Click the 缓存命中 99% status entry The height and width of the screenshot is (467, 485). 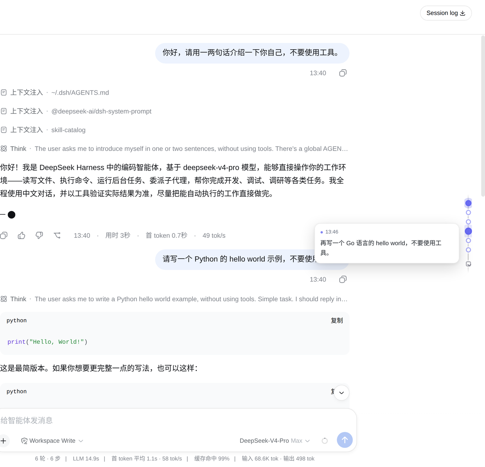click(x=212, y=458)
